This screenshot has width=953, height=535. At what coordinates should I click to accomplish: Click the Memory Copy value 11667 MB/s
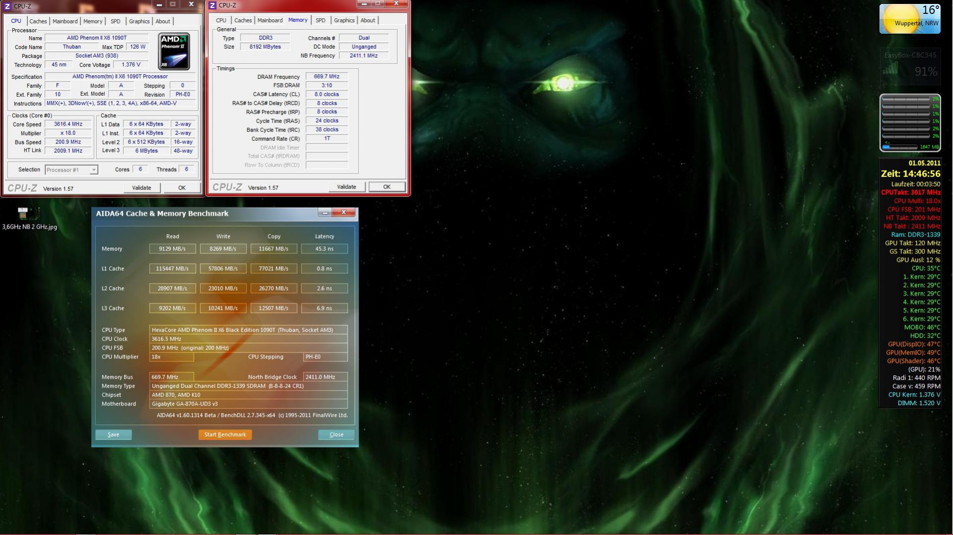(274, 249)
